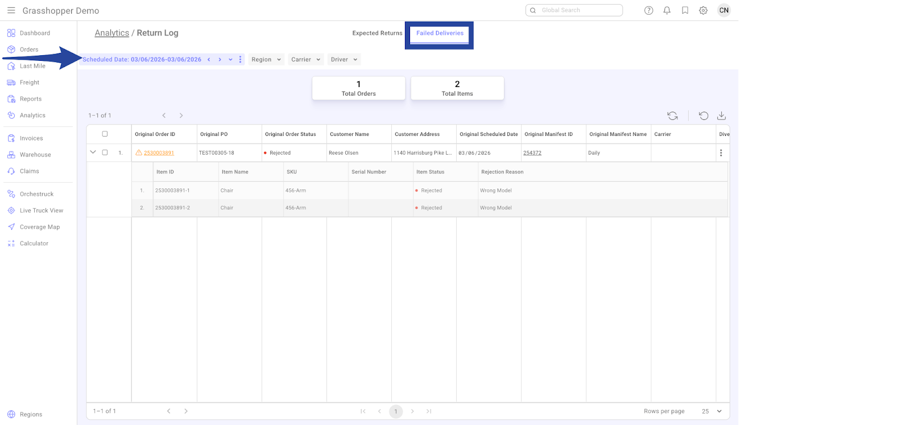Open the hamburger navigation menu
Image resolution: width=910 pixels, height=425 pixels.
coord(11,10)
